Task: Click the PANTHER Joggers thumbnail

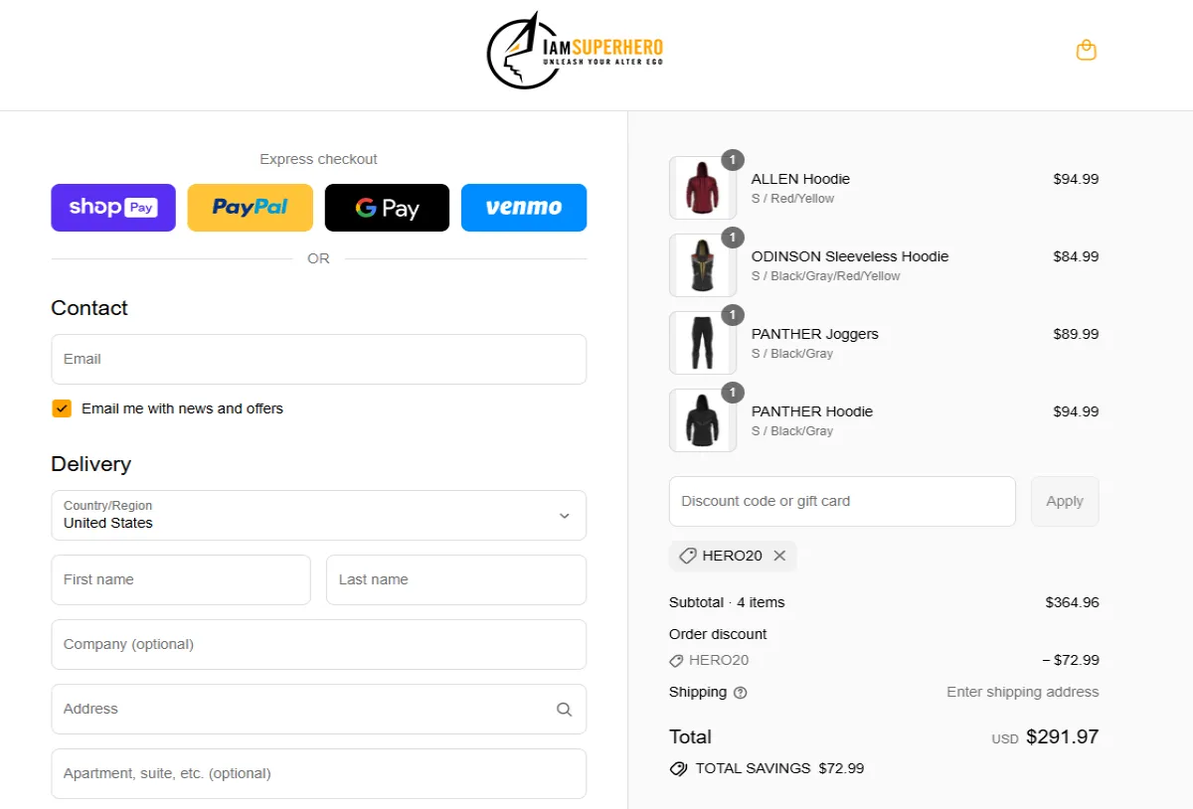Action: coord(703,343)
